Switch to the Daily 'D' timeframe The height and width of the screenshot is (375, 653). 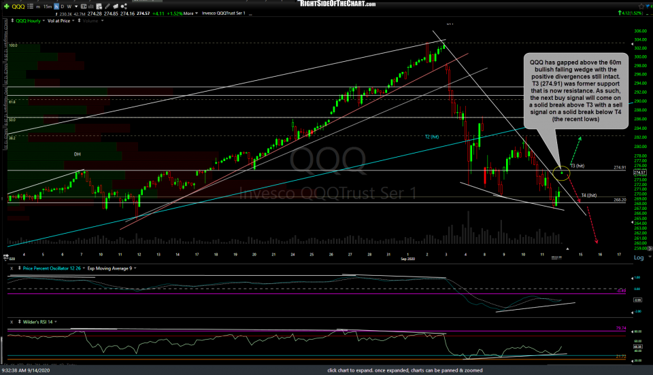point(63,7)
